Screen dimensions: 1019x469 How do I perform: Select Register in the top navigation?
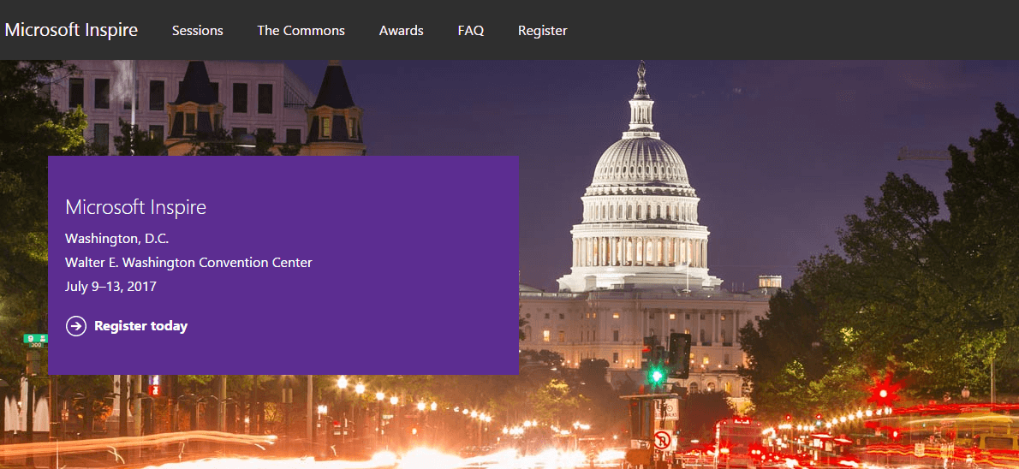coord(543,31)
